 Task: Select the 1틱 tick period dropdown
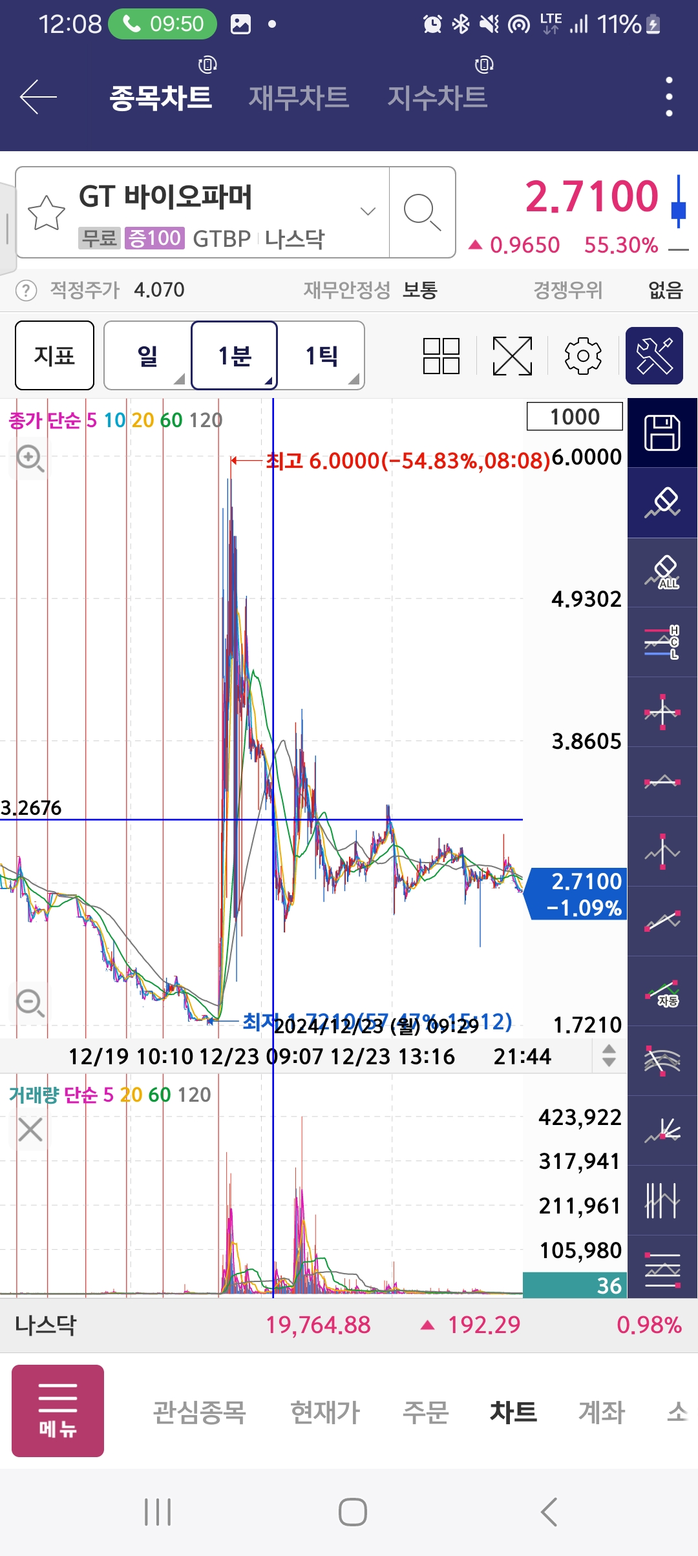point(321,355)
